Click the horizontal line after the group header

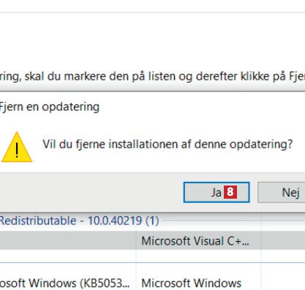click(x=233, y=221)
